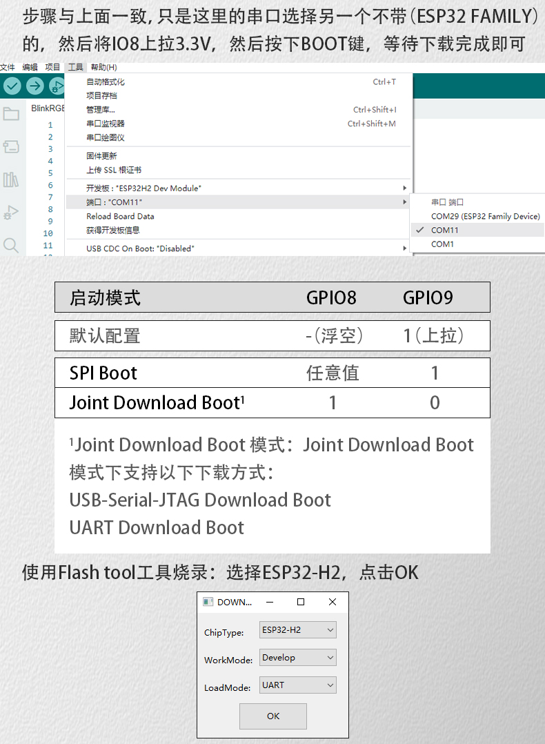This screenshot has width=545, height=744.
Task: Click the Search magnifier sidebar icon
Action: pyautogui.click(x=11, y=245)
